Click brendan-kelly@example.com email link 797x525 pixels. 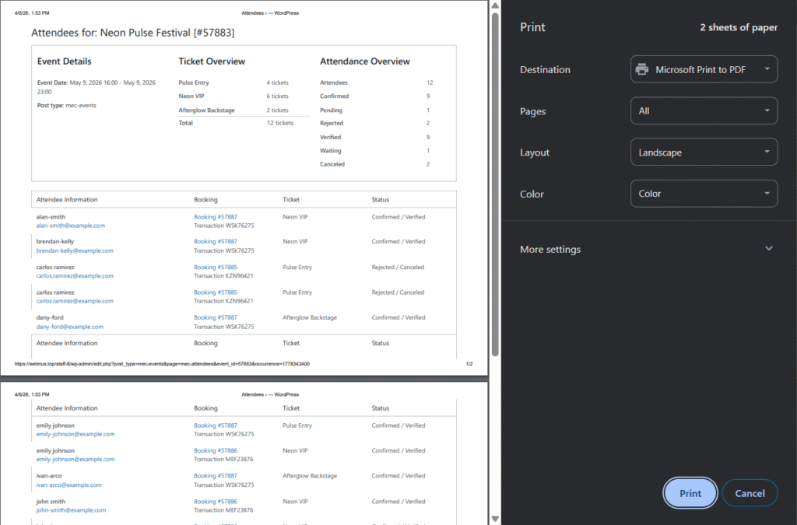click(x=75, y=250)
